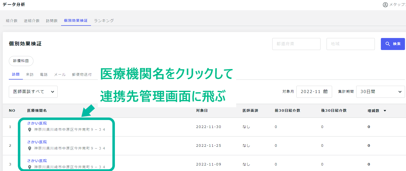Viewport: 406px width, 171px height.
Task: Click the 対象月 2022-11 date field
Action: [x=314, y=92]
